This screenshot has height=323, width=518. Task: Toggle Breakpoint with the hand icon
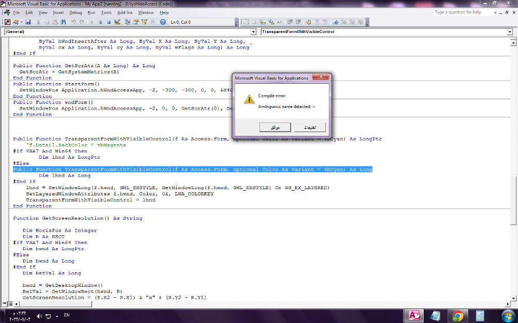[x=309, y=22]
